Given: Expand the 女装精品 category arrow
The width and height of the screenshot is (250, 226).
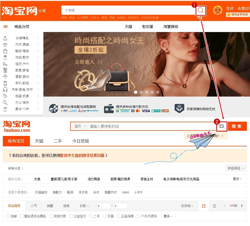Looking at the screenshot, I should [x=38, y=38].
